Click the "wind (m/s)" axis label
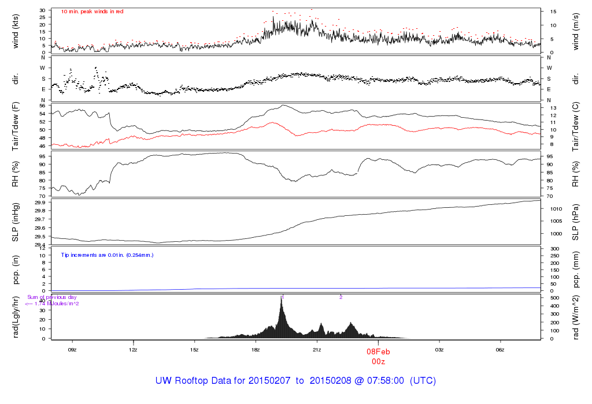The image size is (592, 404). tap(575, 31)
